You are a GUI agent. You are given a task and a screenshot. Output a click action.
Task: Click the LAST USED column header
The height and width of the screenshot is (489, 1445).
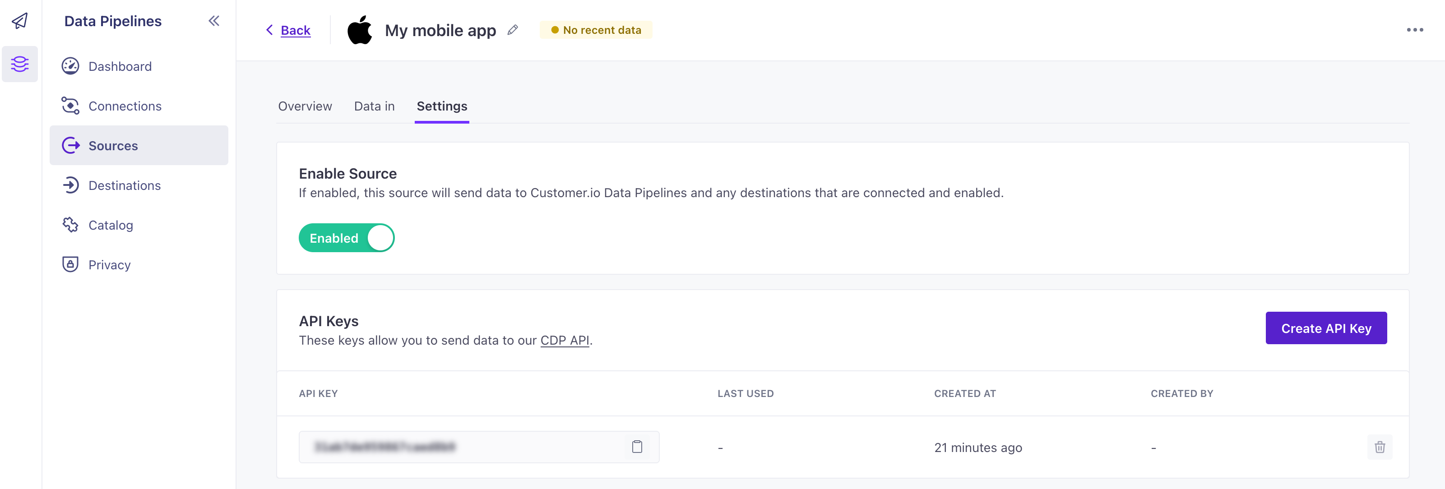[x=746, y=394]
